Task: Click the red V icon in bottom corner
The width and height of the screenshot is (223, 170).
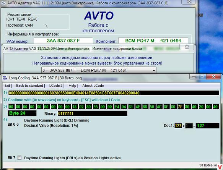Action: [x=220, y=167]
